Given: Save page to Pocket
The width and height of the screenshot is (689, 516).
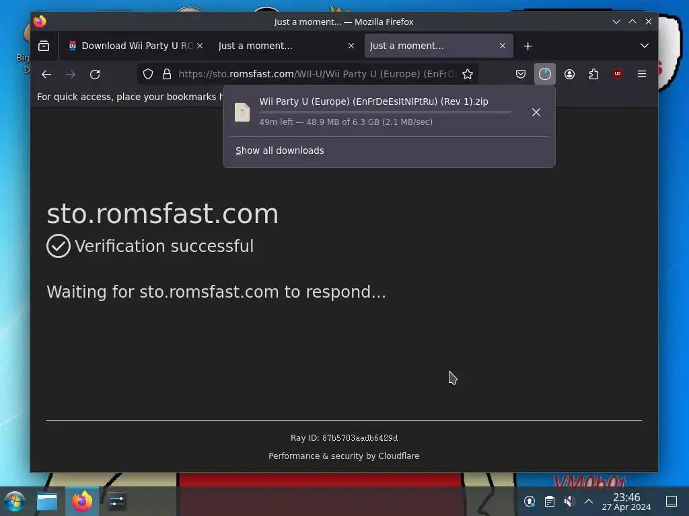Looking at the screenshot, I should pos(521,74).
